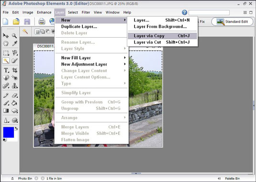Click the Standard Edit button
The image size is (256, 182).
pos(232,21)
